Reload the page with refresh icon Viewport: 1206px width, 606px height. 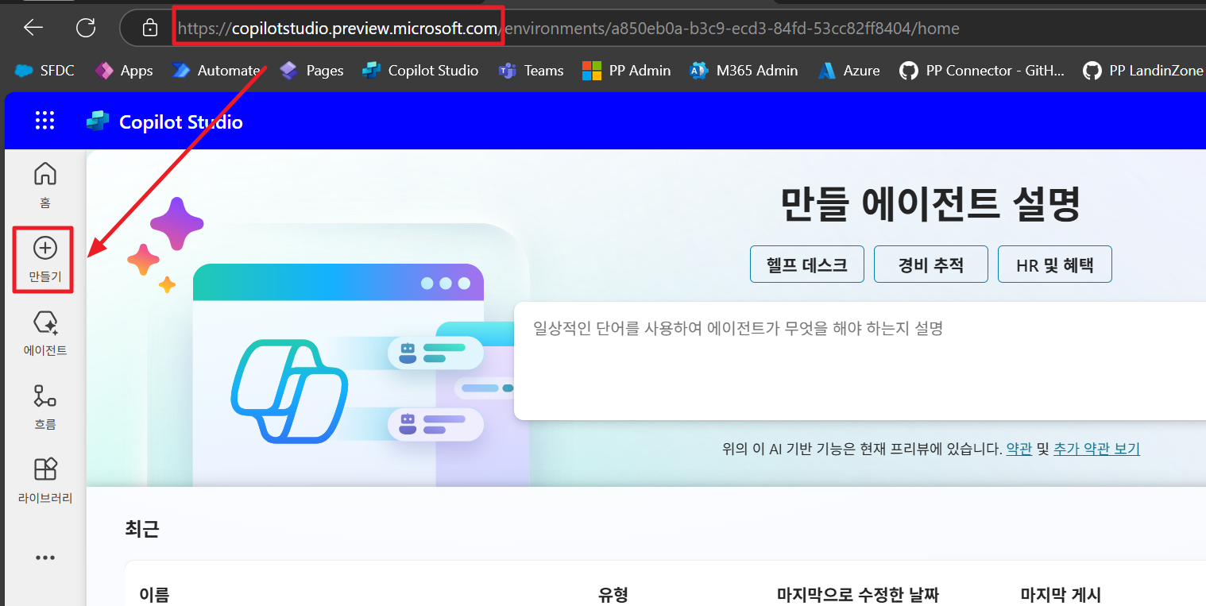click(x=85, y=28)
